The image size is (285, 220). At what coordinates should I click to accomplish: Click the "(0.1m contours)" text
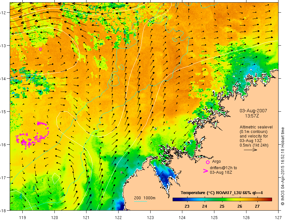coord(254,132)
